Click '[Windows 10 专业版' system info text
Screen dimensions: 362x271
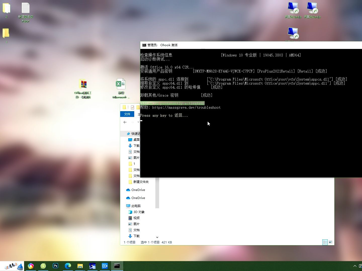point(239,55)
